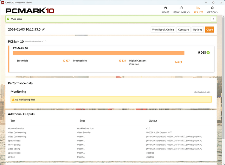Click the bar chart icon above RESULTS
This screenshot has width=225, height=165.
[198, 8]
